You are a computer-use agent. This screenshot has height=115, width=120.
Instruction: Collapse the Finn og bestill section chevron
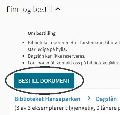pyautogui.click(x=58, y=9)
